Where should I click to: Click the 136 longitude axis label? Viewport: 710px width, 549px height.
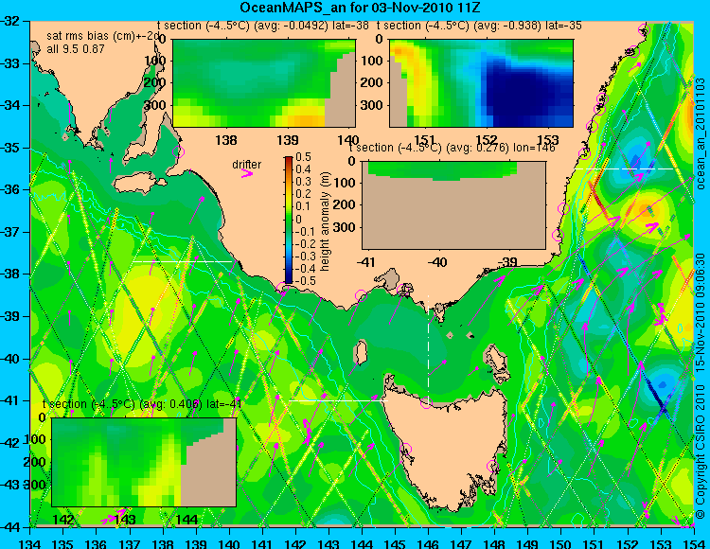click(x=97, y=543)
